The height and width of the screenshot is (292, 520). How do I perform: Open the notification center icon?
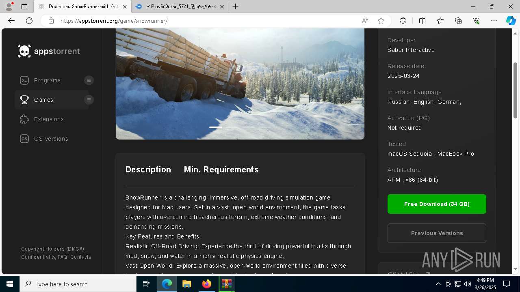coord(507,284)
